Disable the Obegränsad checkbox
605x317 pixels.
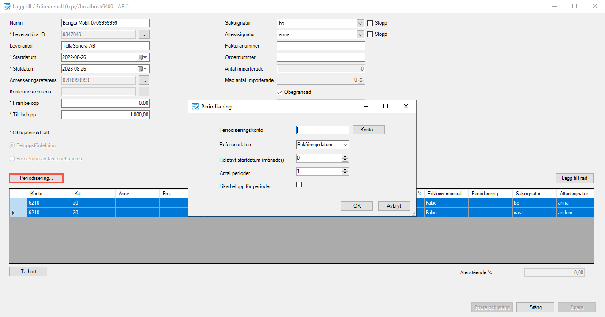pos(279,92)
